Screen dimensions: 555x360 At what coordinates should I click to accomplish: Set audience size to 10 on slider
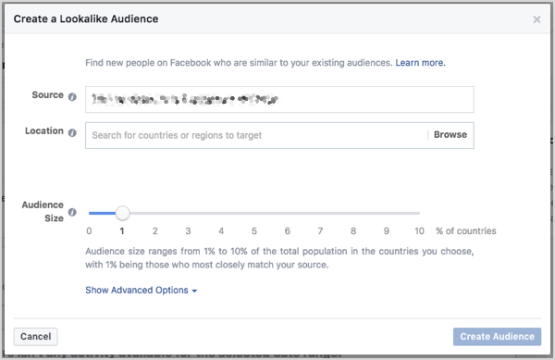pyautogui.click(x=419, y=213)
